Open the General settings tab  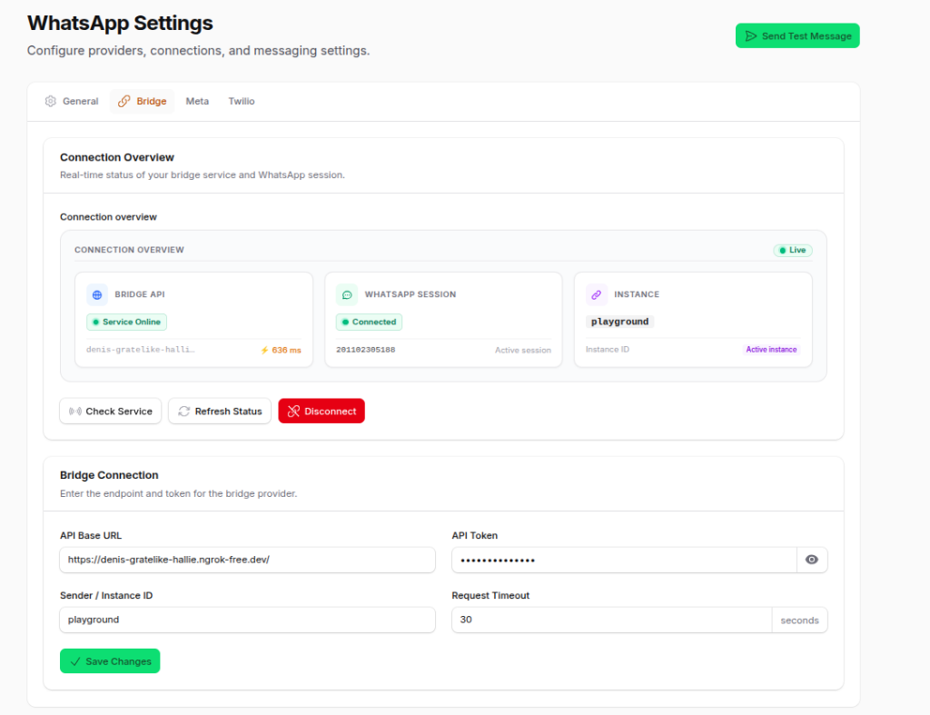(x=72, y=102)
